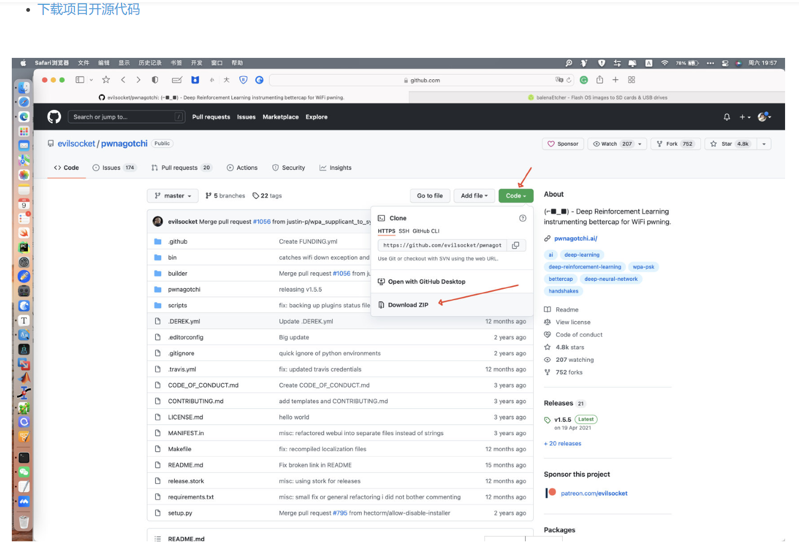Click the Wi-Fi icon in menu bar
Screen dimensions: 799x559
[x=664, y=63]
